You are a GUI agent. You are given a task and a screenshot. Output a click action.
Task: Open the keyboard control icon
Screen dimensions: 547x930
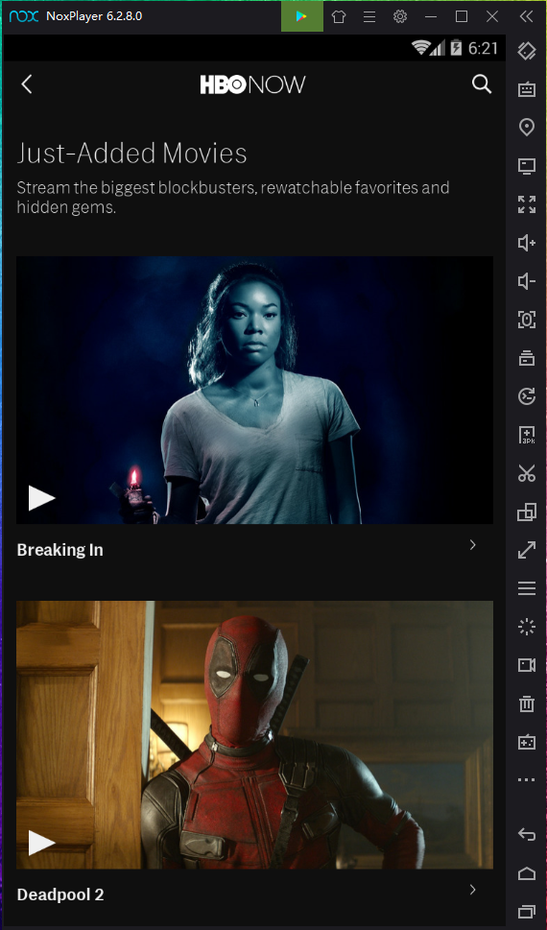[526, 89]
